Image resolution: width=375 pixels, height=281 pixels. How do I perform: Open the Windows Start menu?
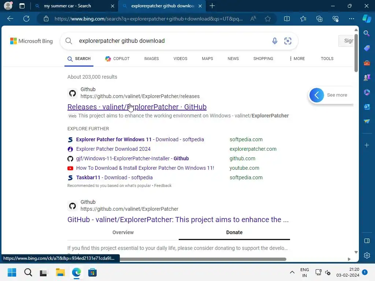(x=12, y=272)
